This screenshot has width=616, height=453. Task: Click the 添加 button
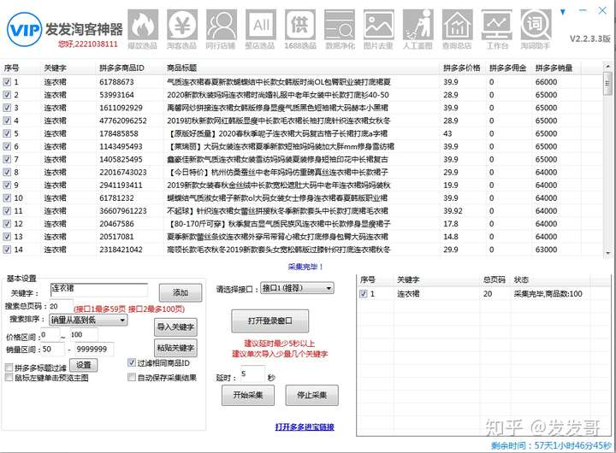point(181,293)
